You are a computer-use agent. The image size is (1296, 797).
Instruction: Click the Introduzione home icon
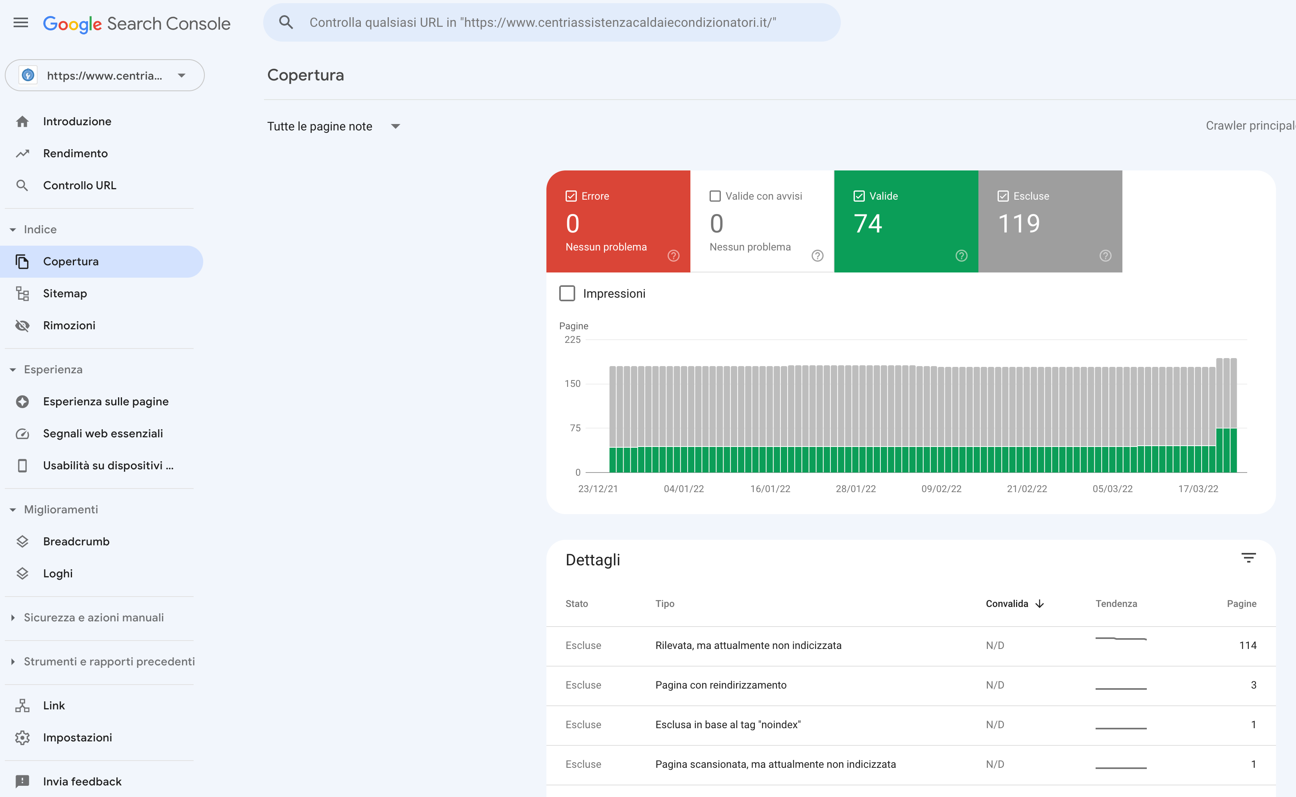(22, 121)
